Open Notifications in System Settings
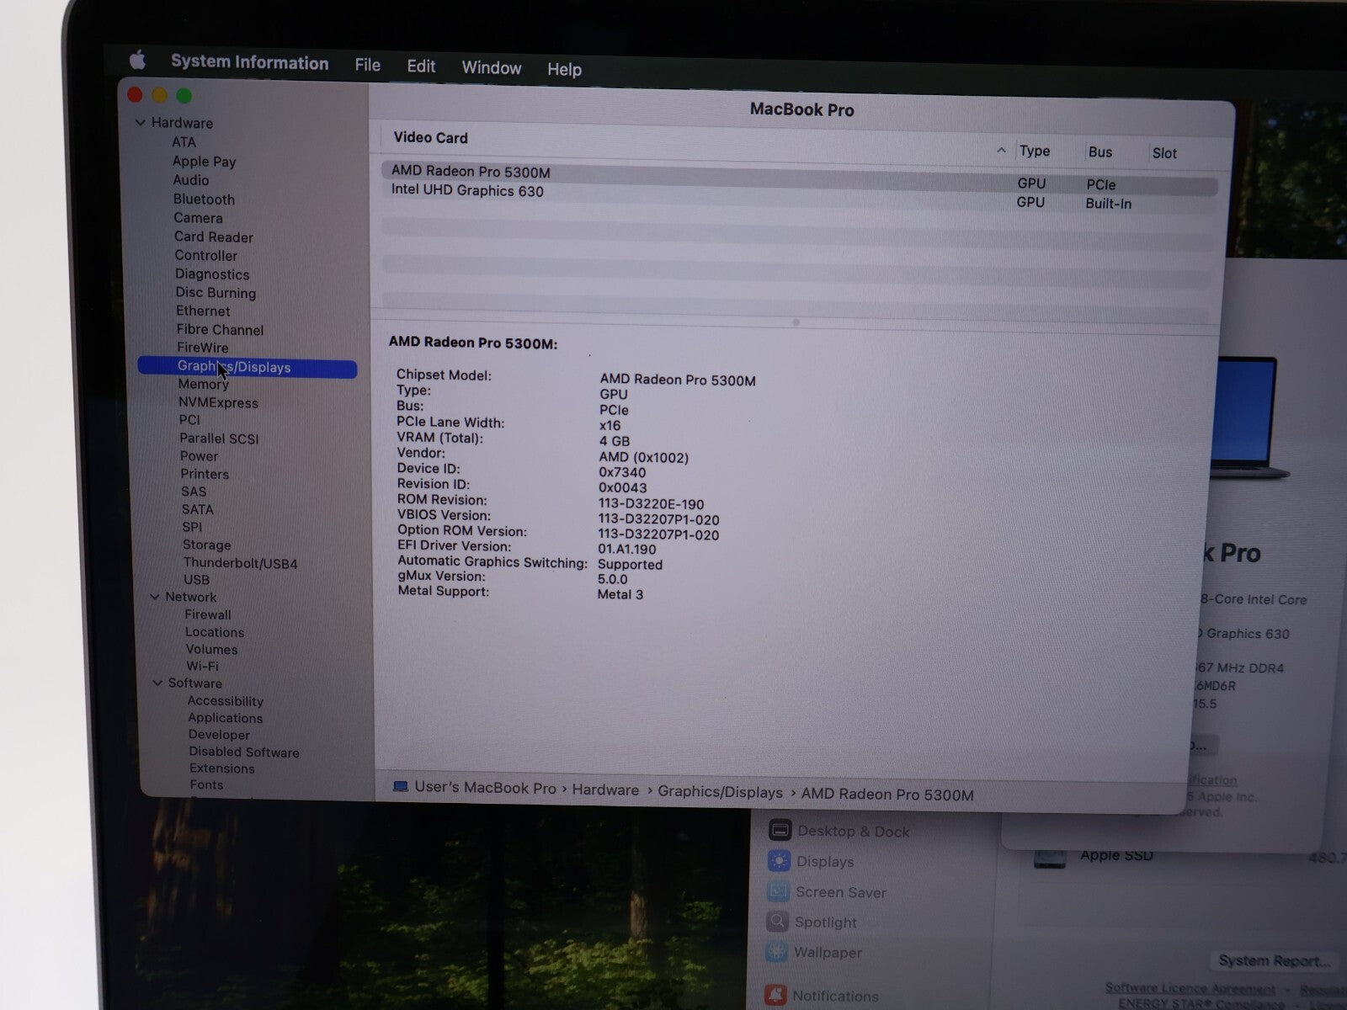This screenshot has height=1010, width=1347. [821, 996]
